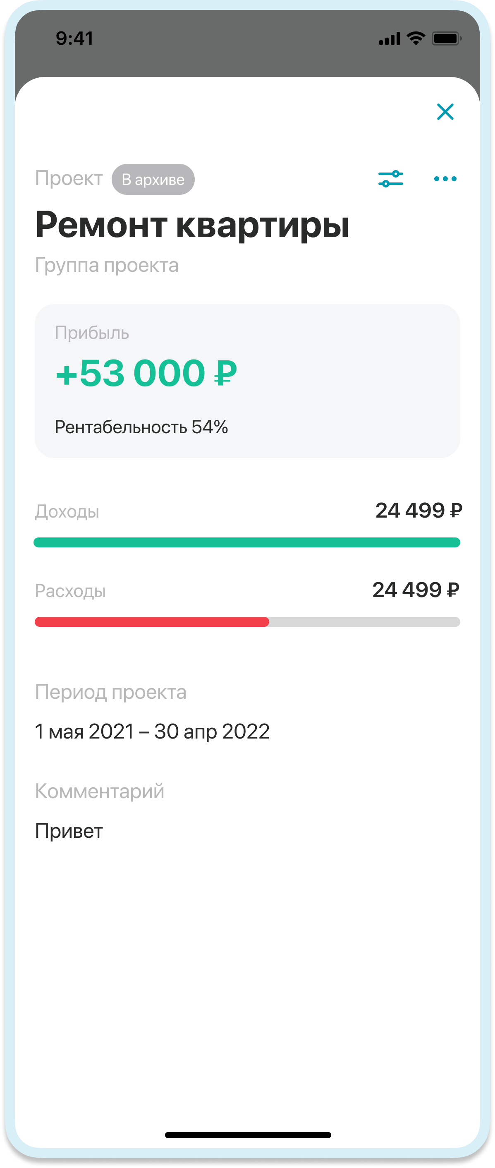The image size is (495, 1168).
Task: Tap the 9:41 clock in status bar
Action: [x=75, y=38]
